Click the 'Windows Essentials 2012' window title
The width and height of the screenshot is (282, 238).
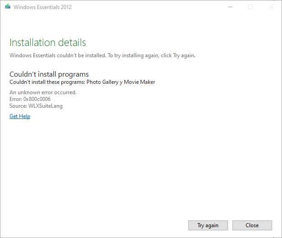click(43, 7)
